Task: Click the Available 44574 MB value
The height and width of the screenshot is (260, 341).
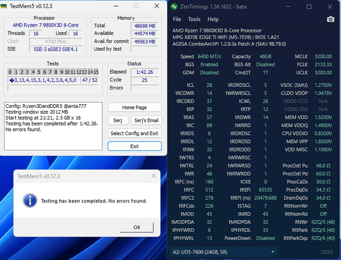Action: coord(144,33)
